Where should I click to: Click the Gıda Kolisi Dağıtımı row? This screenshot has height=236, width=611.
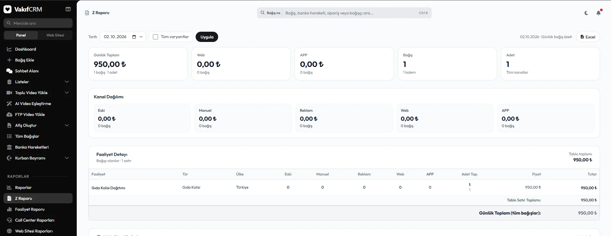(x=344, y=187)
